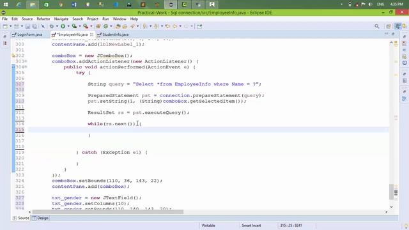Click the Last Edit Location icon

coord(167,26)
